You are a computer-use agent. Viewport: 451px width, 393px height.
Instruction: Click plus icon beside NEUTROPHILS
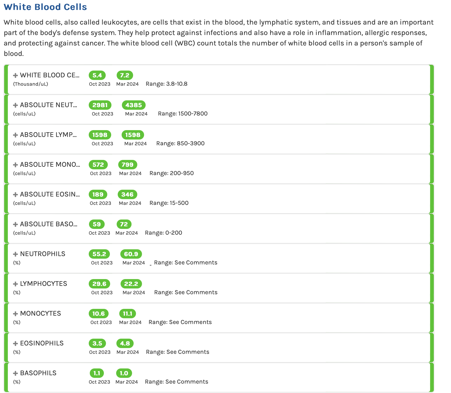[15, 254]
